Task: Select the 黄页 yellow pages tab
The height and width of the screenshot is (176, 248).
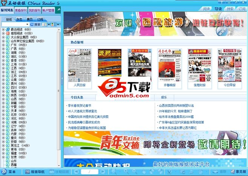Action: [x=29, y=19]
